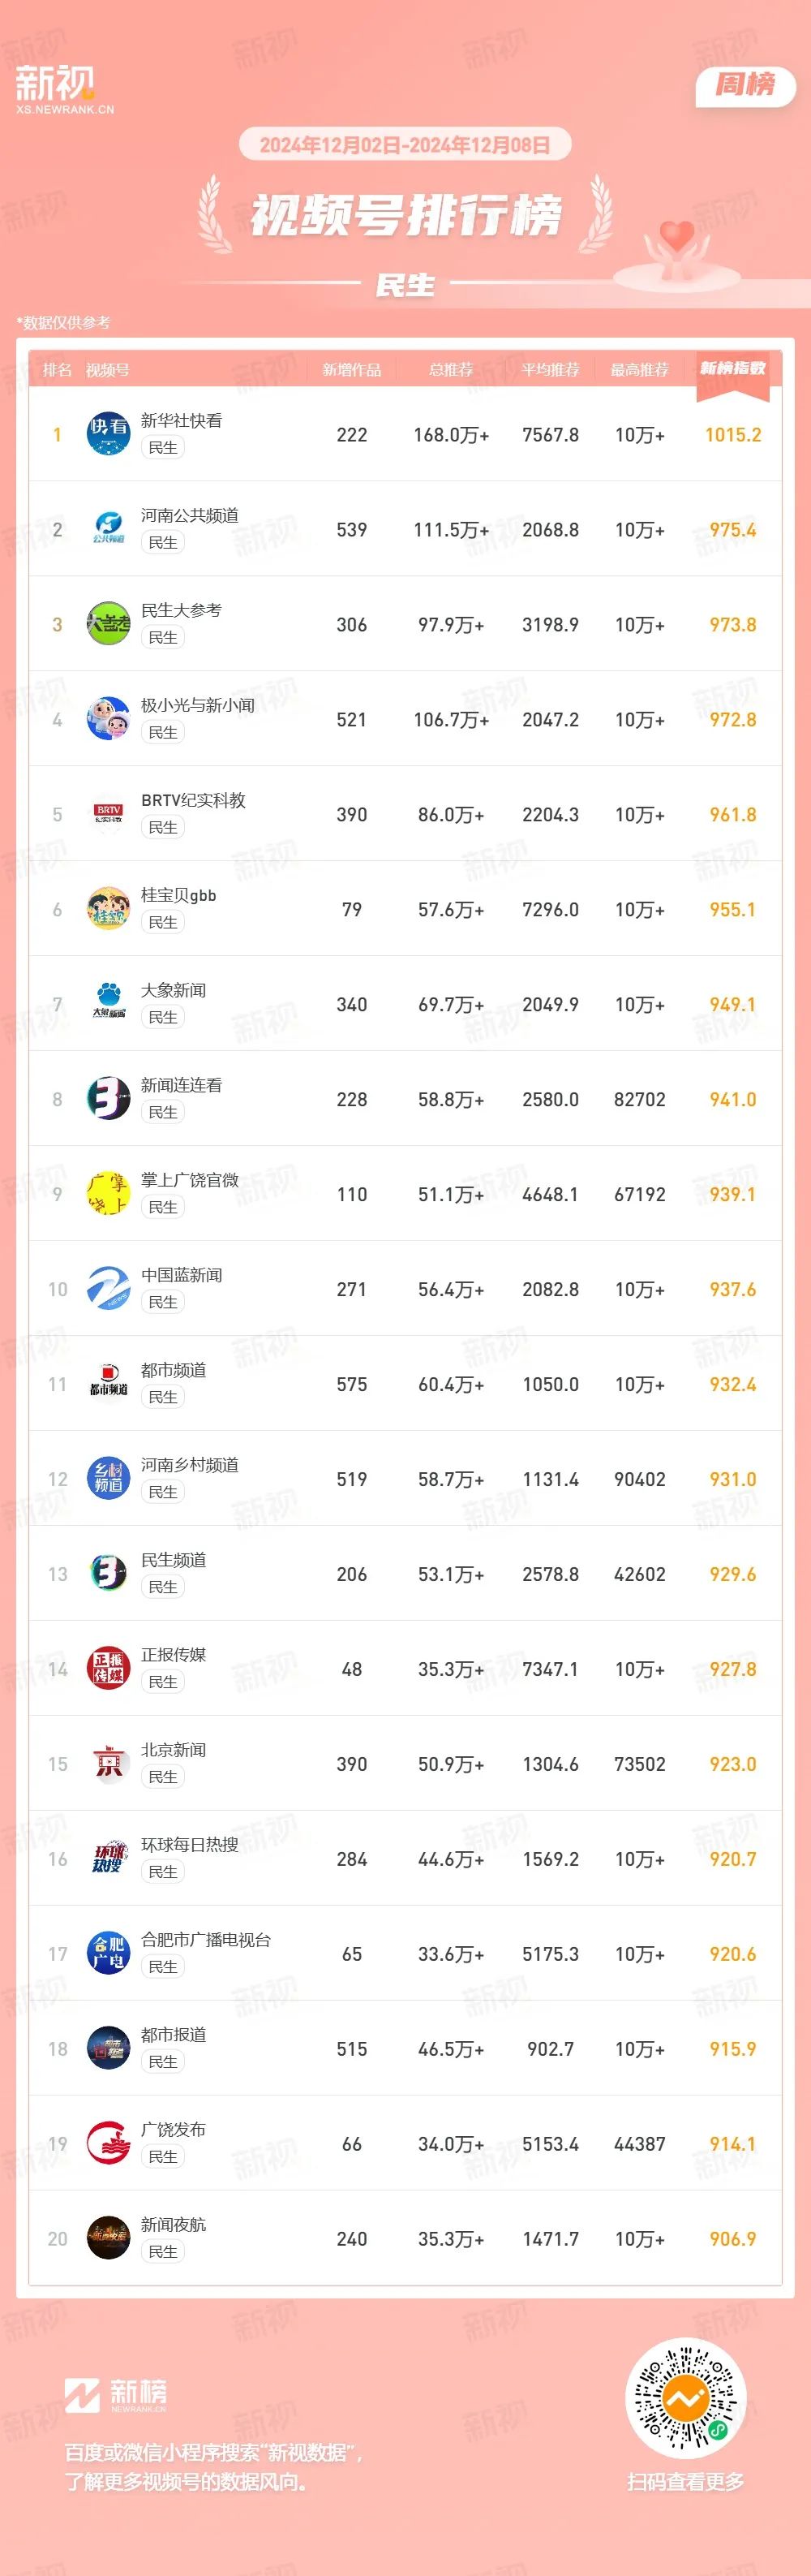
Task: Click the 桂宝贝gbb cartoon avatar
Action: pyautogui.click(x=108, y=908)
